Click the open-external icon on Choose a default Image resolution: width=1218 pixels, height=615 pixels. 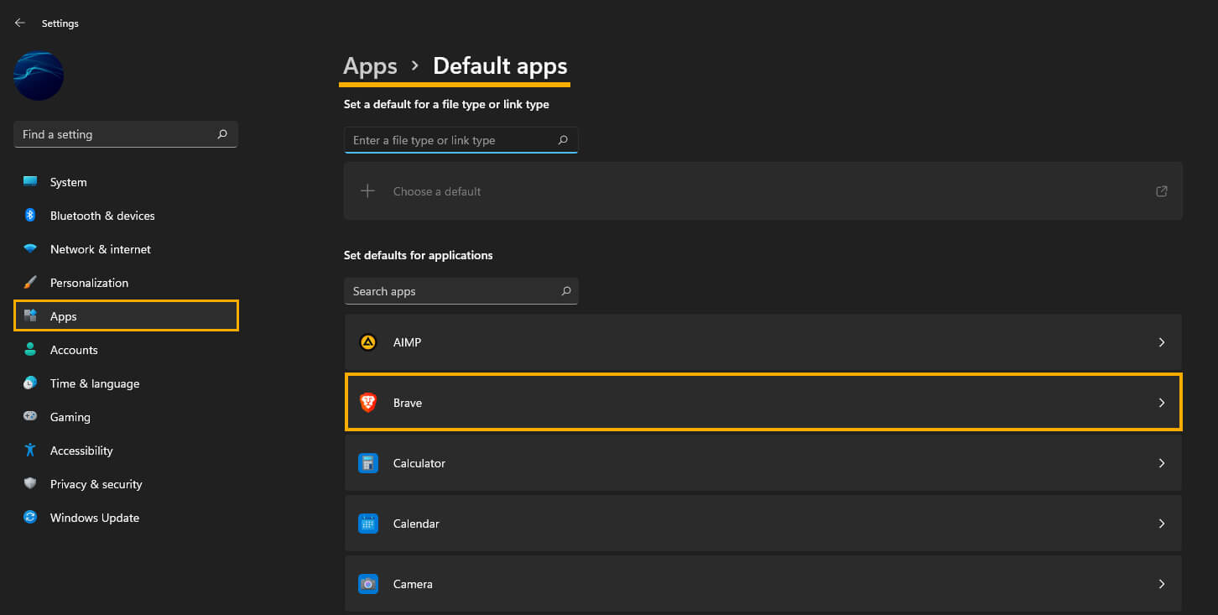1162,191
